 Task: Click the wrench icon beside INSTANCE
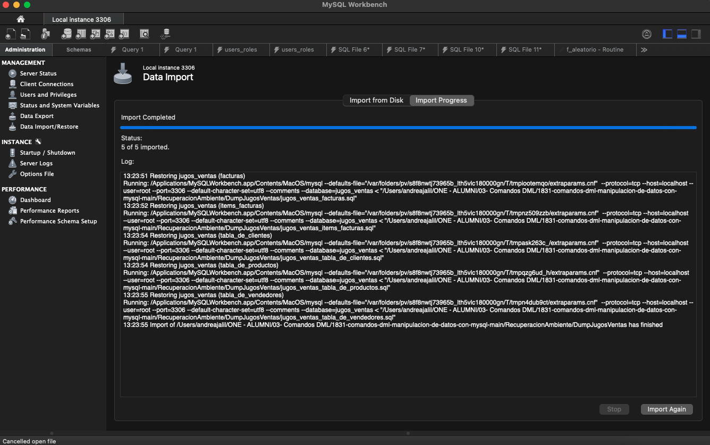click(x=38, y=141)
